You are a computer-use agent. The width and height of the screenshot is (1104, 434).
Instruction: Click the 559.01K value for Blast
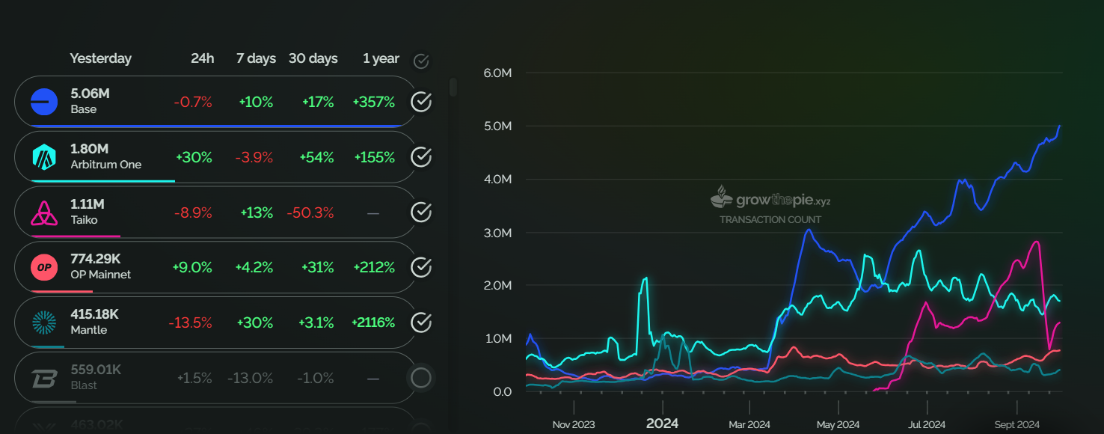tap(96, 370)
